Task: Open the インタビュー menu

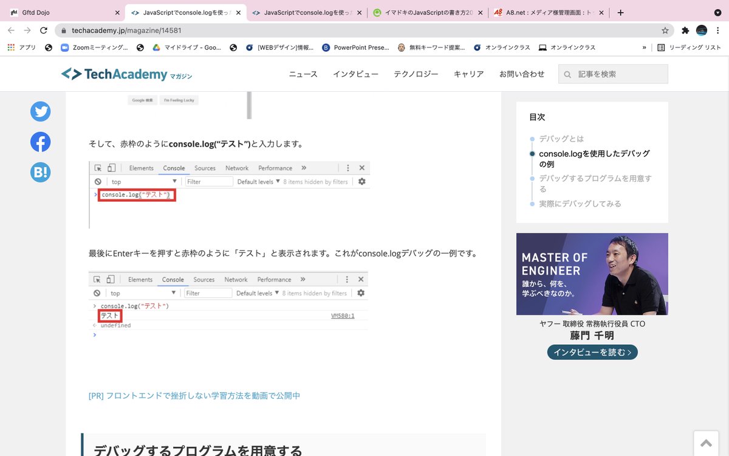Action: 355,74
